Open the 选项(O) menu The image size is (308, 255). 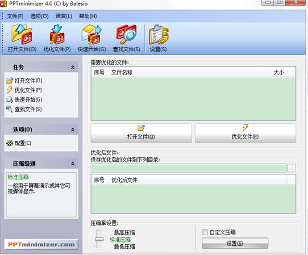[39, 16]
